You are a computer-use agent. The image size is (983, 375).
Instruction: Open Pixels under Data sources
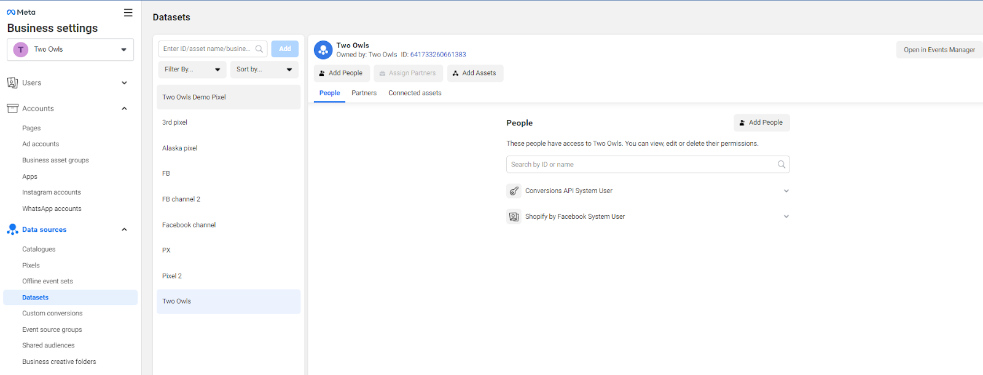31,266
